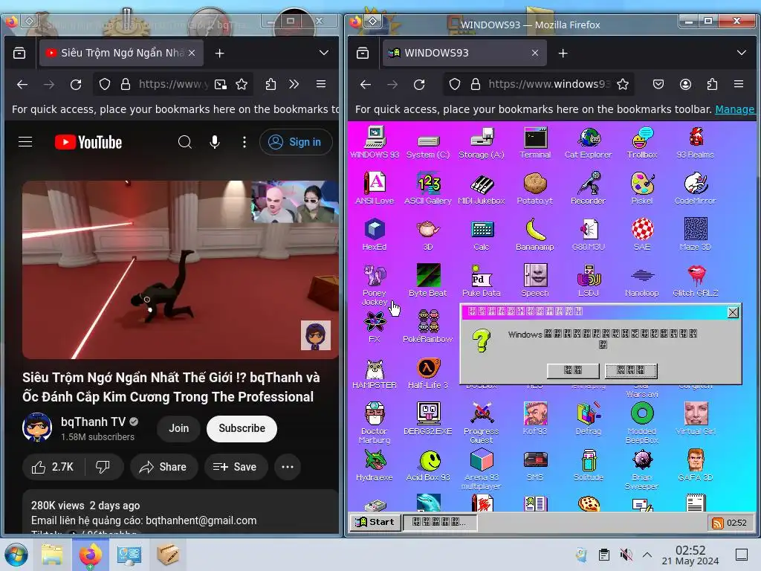761x571 pixels.
Task: Toggle the muted volume tray icon
Action: pos(626,555)
